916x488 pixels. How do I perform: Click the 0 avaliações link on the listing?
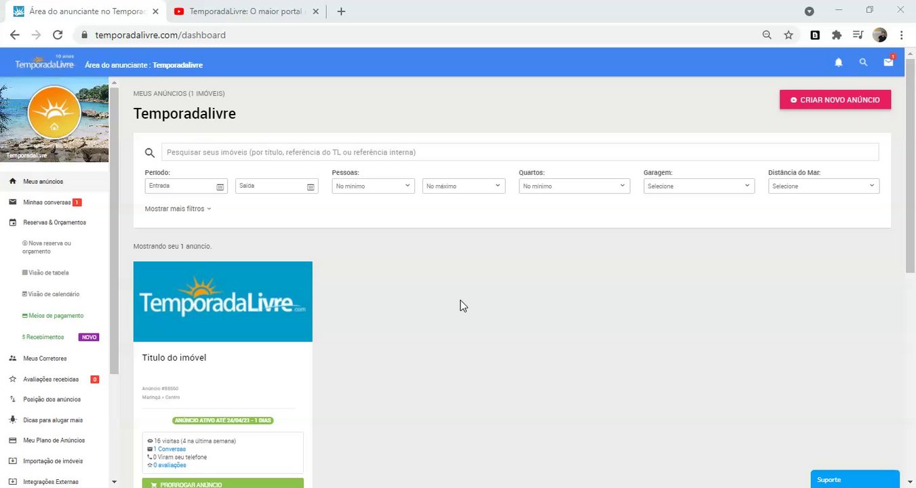pos(170,465)
